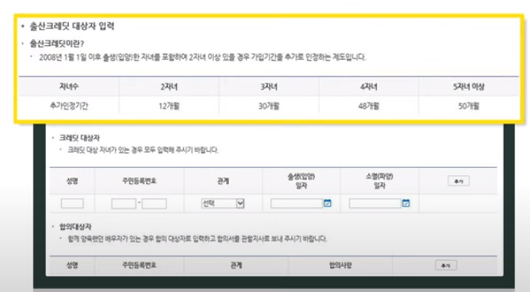Click the 성명 header in the 합의대상자 table
The width and height of the screenshot is (530, 292).
(72, 265)
